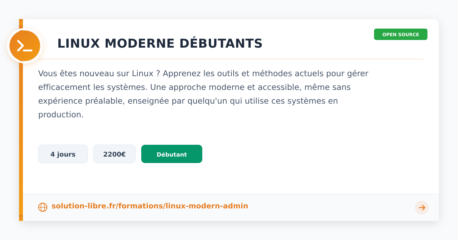458x240 pixels.
Task: Click the globe icon beside the URL
Action: [43, 207]
